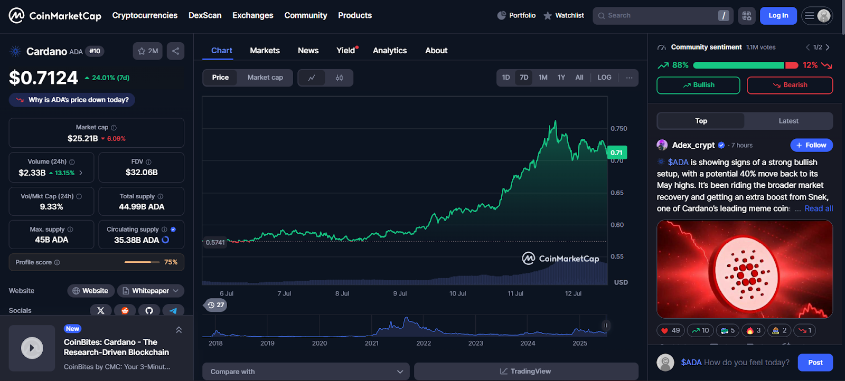Toggle LOG scale on the chart
The width and height of the screenshot is (845, 381).
point(604,78)
